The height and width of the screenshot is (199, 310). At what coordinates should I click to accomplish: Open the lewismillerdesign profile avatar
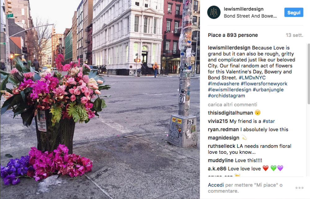point(214,12)
